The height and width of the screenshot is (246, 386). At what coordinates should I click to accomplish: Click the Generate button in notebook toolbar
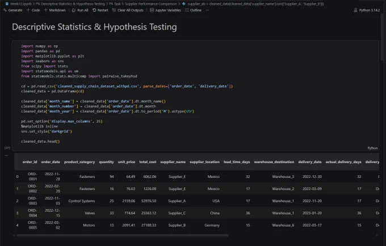[13, 10]
